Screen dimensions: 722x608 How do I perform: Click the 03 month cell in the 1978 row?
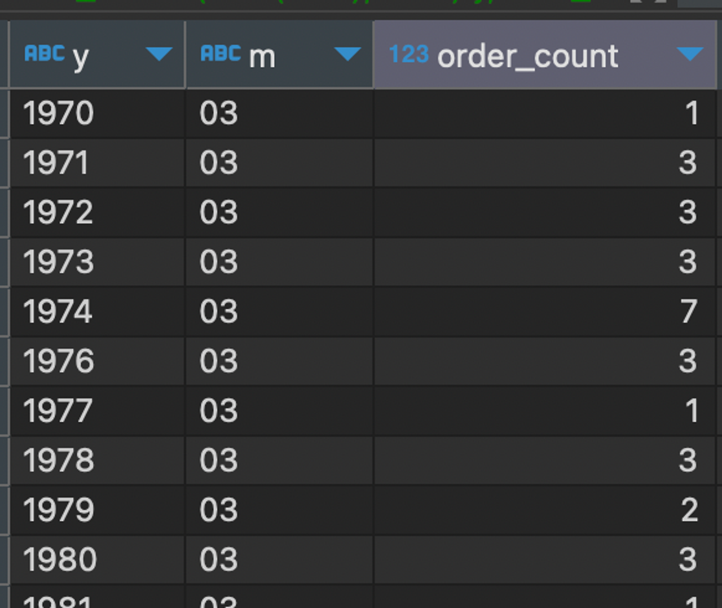280,461
